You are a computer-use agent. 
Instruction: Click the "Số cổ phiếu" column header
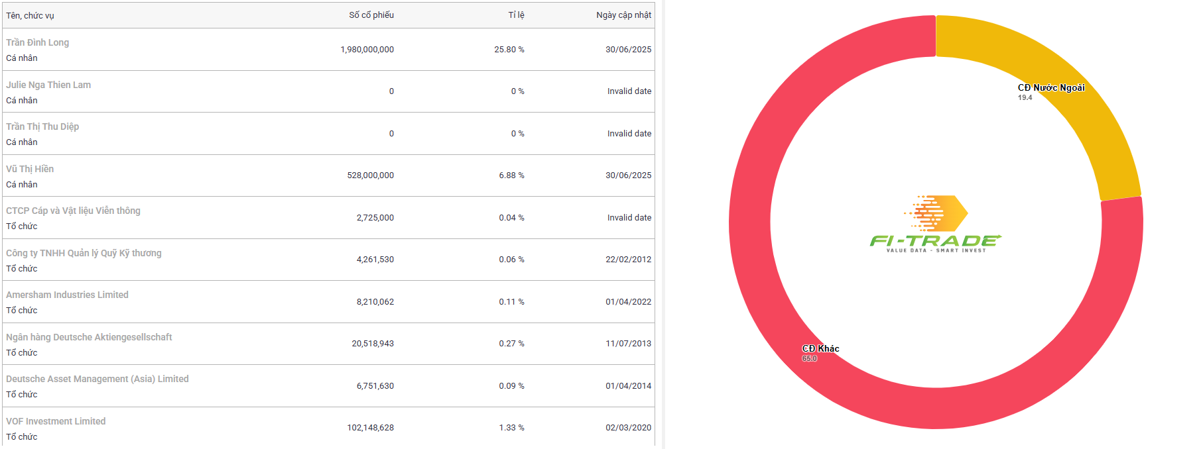coord(371,15)
